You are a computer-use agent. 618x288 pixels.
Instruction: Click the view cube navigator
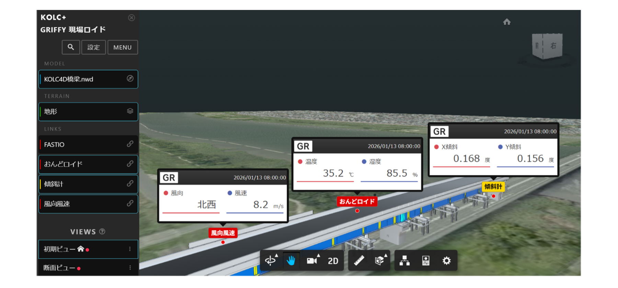pyautogui.click(x=547, y=46)
